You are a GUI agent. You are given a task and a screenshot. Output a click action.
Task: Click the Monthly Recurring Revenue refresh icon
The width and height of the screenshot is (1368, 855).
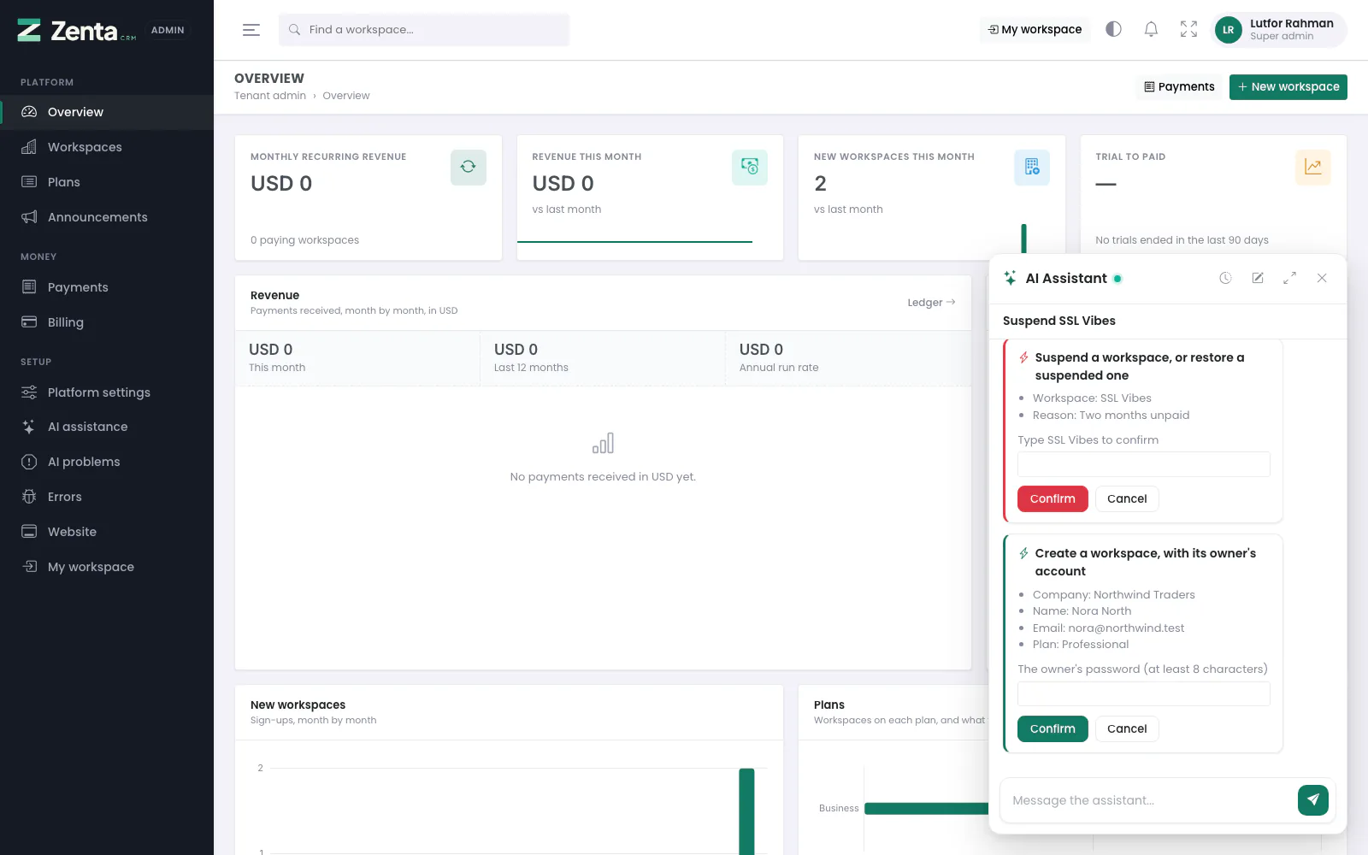tap(469, 168)
